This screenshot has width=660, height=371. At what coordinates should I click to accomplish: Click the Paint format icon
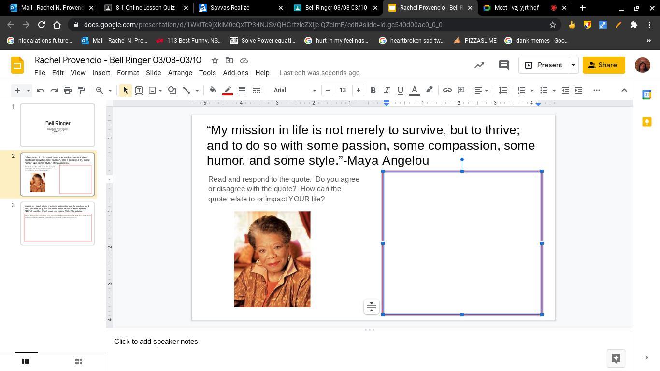pos(81,90)
